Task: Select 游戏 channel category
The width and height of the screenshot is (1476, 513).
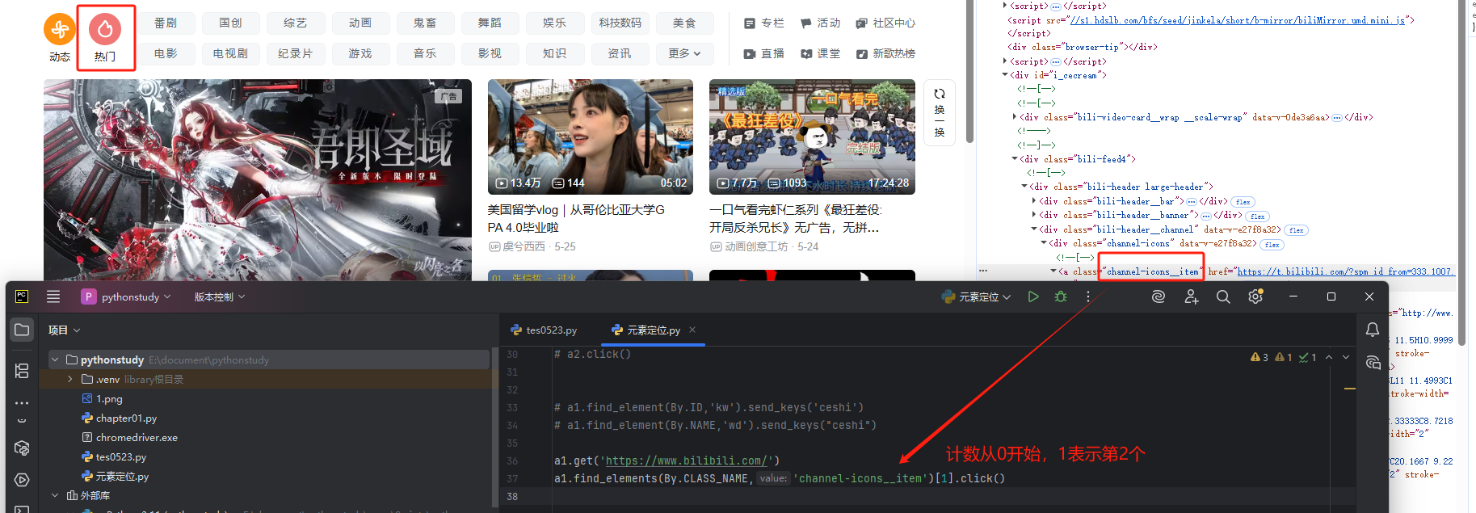Action: [360, 53]
